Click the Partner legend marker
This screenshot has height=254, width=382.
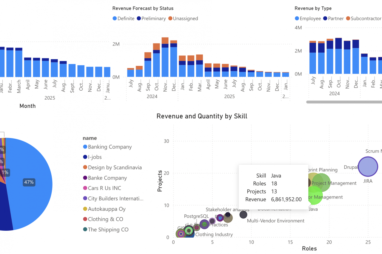point(325,18)
